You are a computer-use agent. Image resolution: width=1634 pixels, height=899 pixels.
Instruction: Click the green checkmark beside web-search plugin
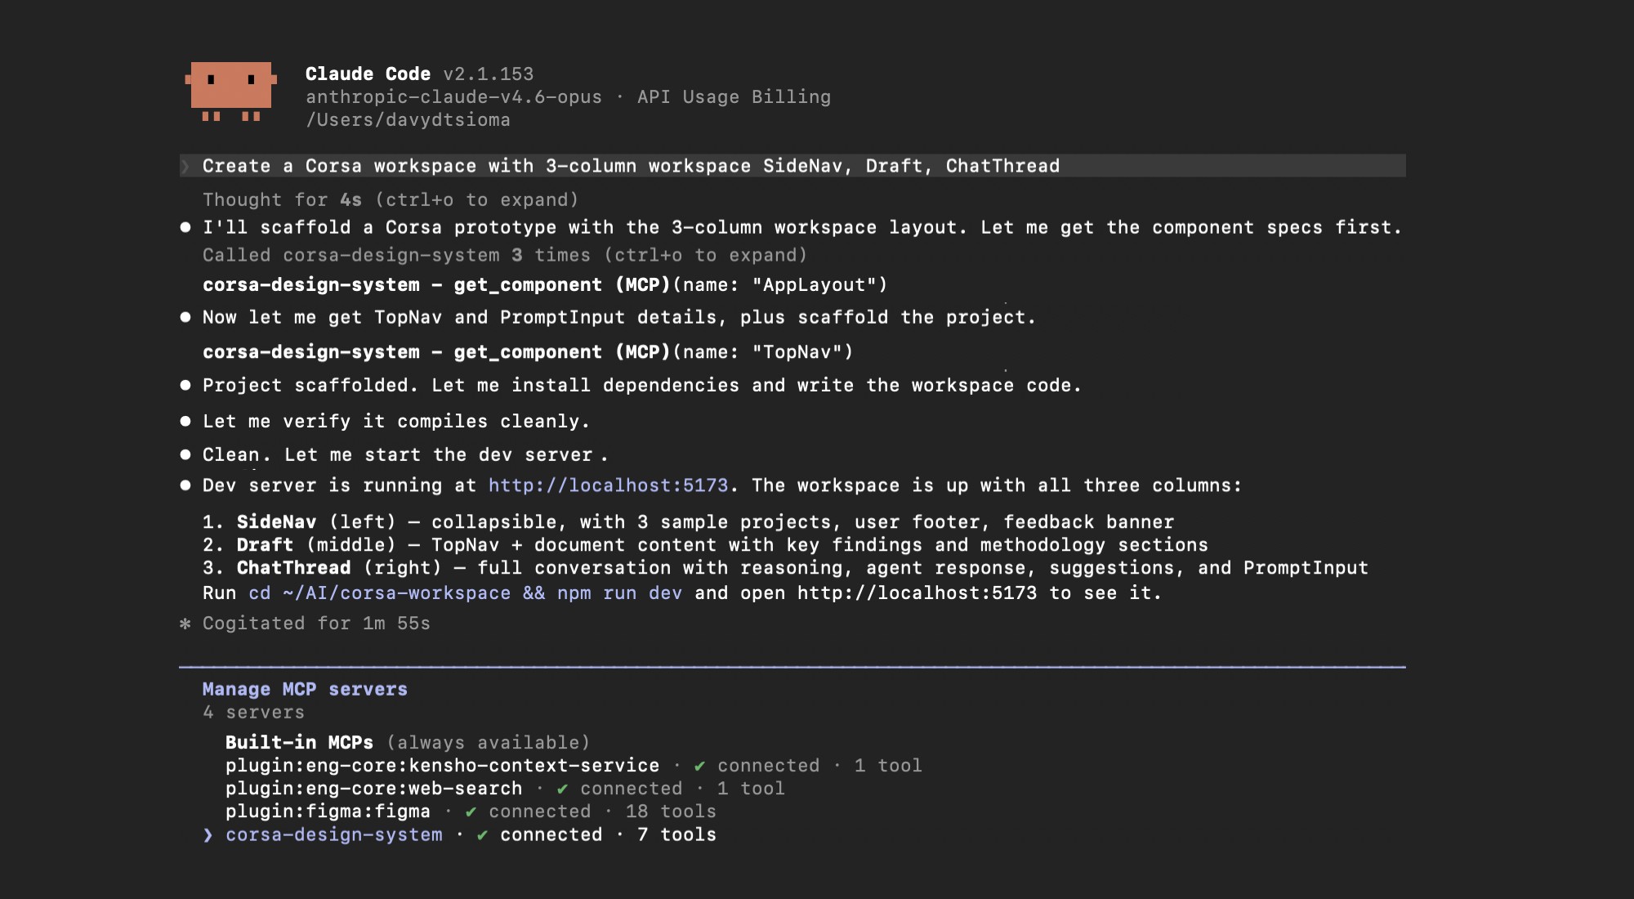(562, 789)
